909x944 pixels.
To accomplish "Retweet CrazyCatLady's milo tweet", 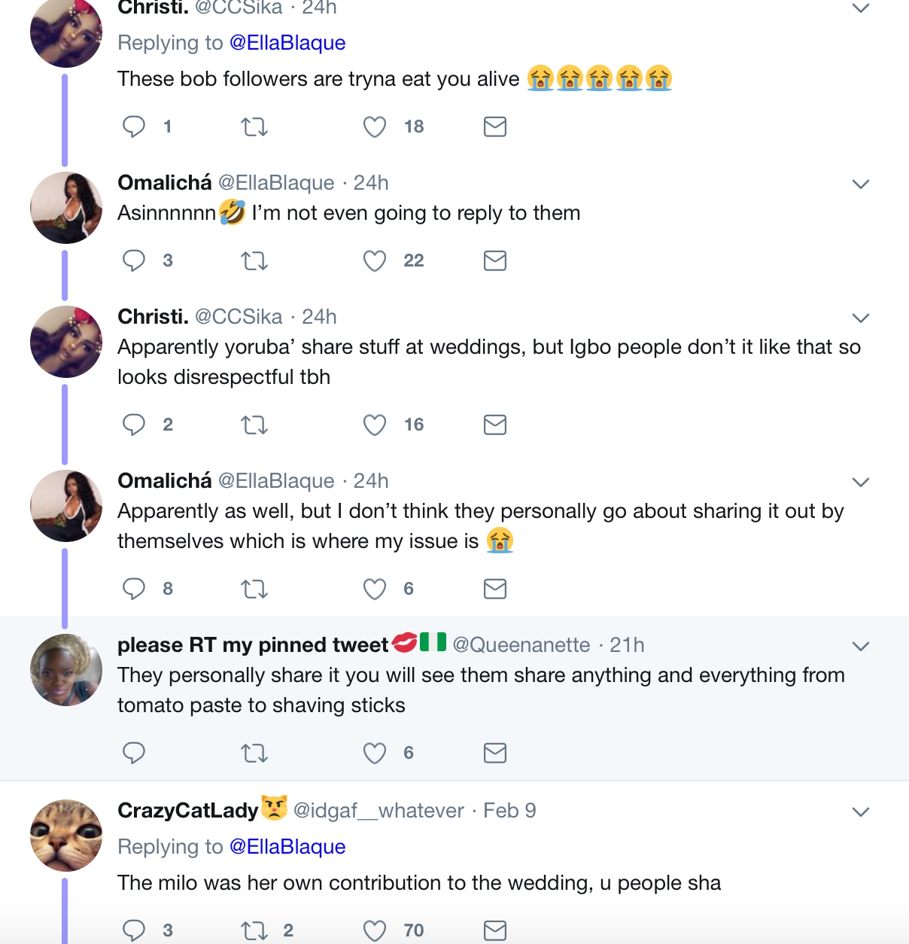I will [254, 930].
